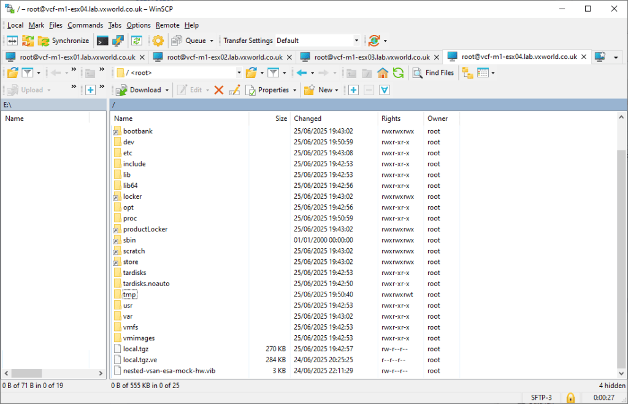Click the red Delete X icon
Viewport: 628px width, 404px height.
tap(219, 90)
